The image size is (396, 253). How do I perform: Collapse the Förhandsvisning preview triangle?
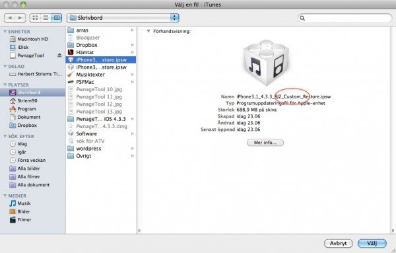(x=148, y=31)
